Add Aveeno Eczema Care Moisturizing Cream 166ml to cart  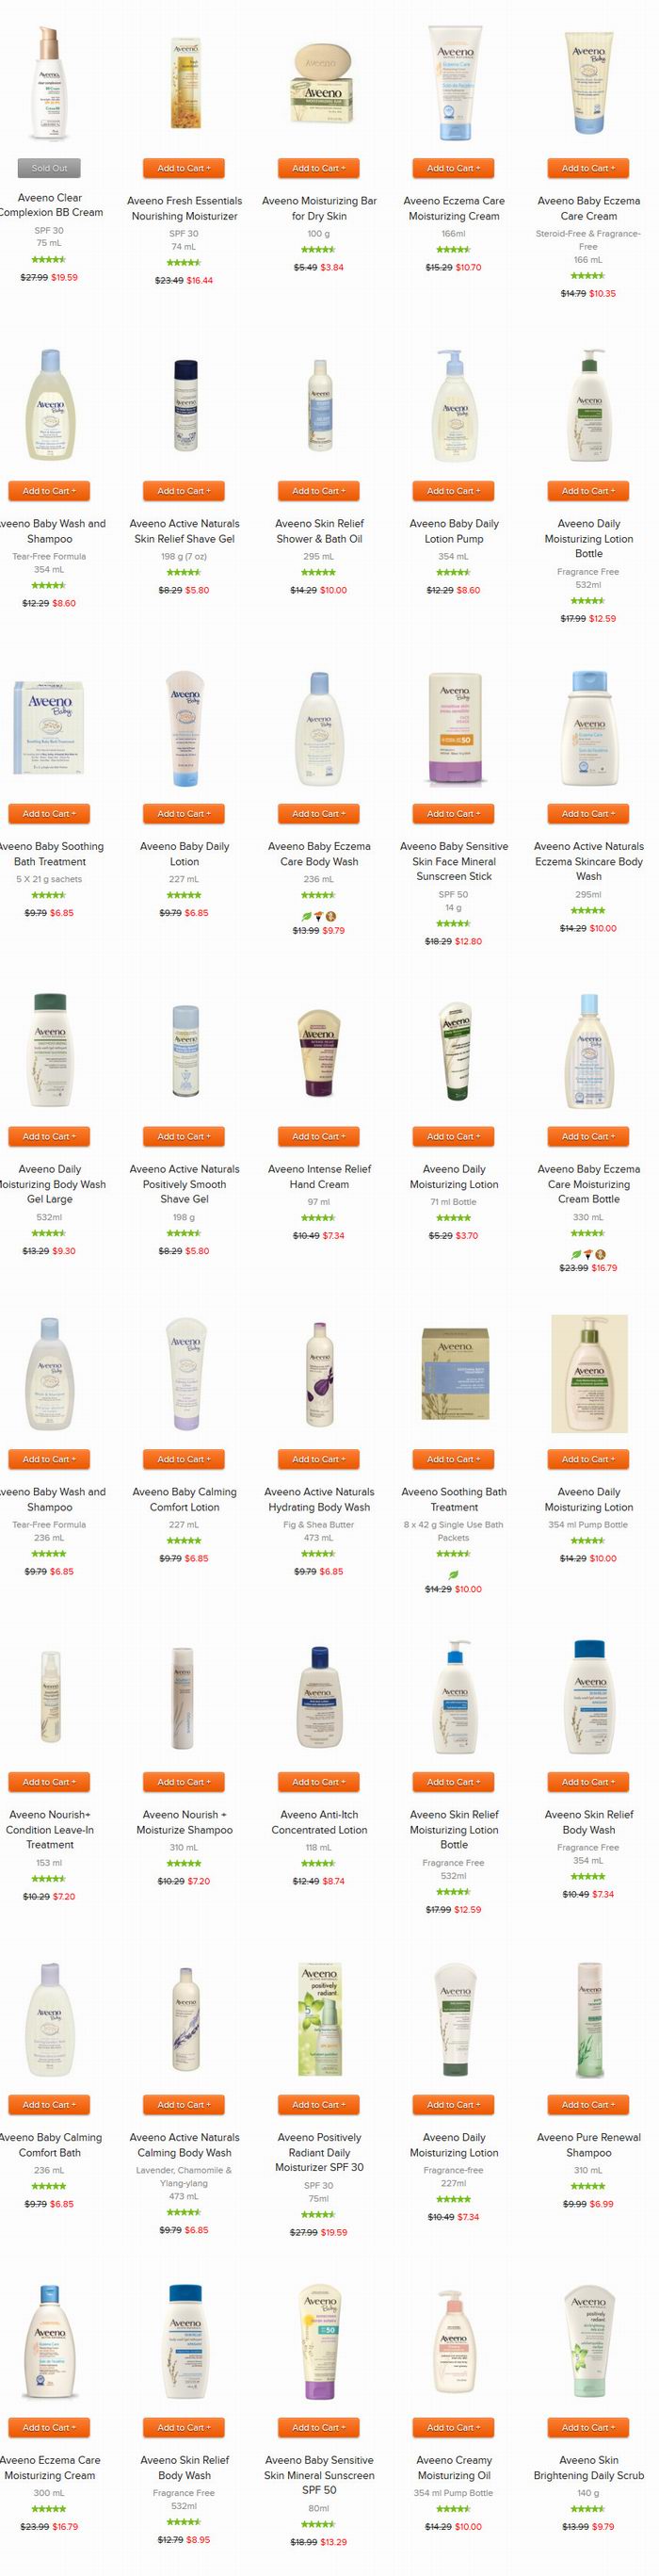454,168
